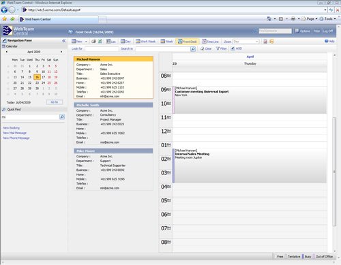Open the browser Page menu
The image size is (341, 265).
pos(309,19)
